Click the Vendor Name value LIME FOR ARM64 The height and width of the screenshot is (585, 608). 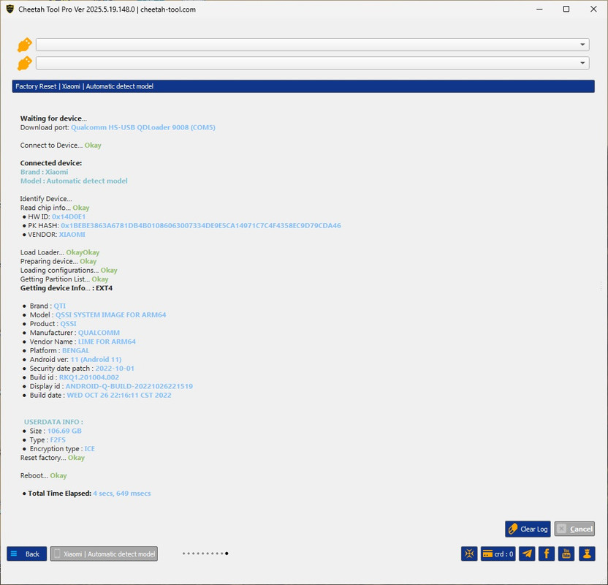[107, 341]
